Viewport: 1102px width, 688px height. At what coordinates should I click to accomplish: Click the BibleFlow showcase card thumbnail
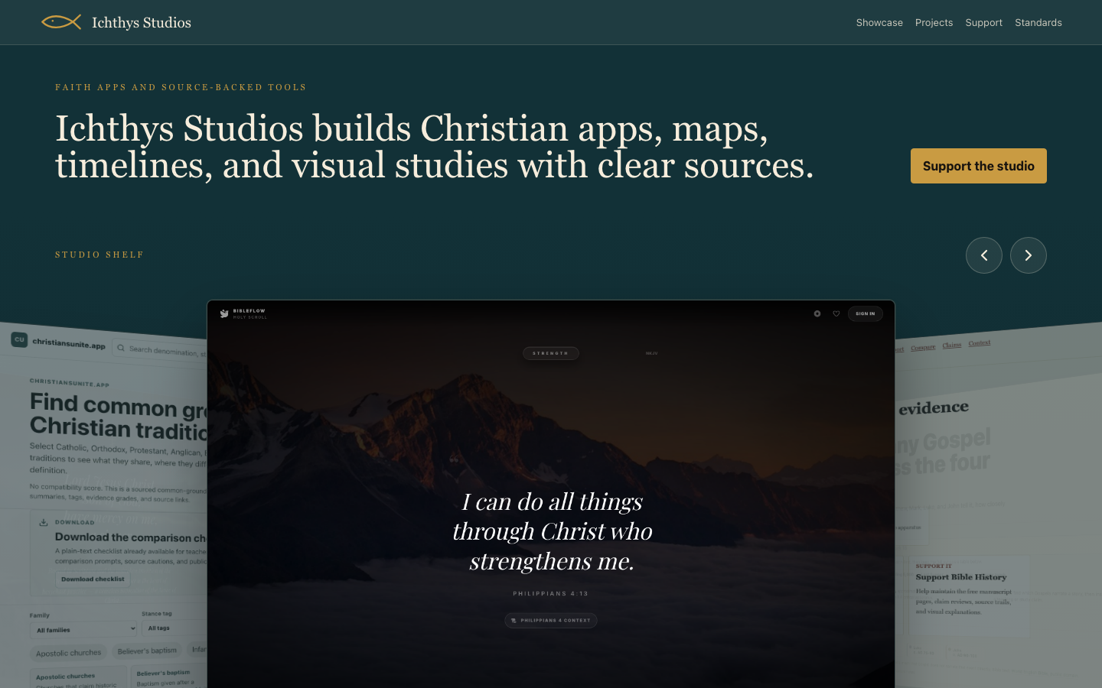point(551,494)
